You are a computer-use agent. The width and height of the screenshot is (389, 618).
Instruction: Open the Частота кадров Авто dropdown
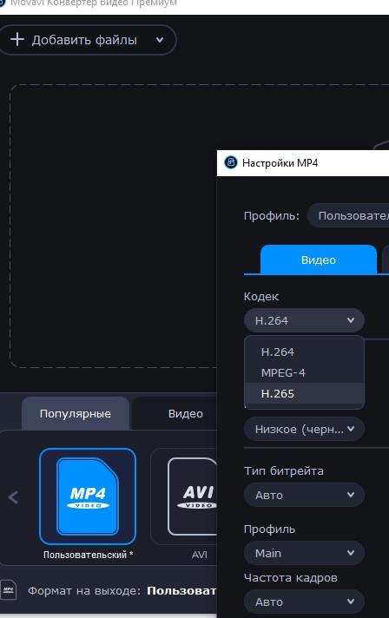[x=304, y=602]
